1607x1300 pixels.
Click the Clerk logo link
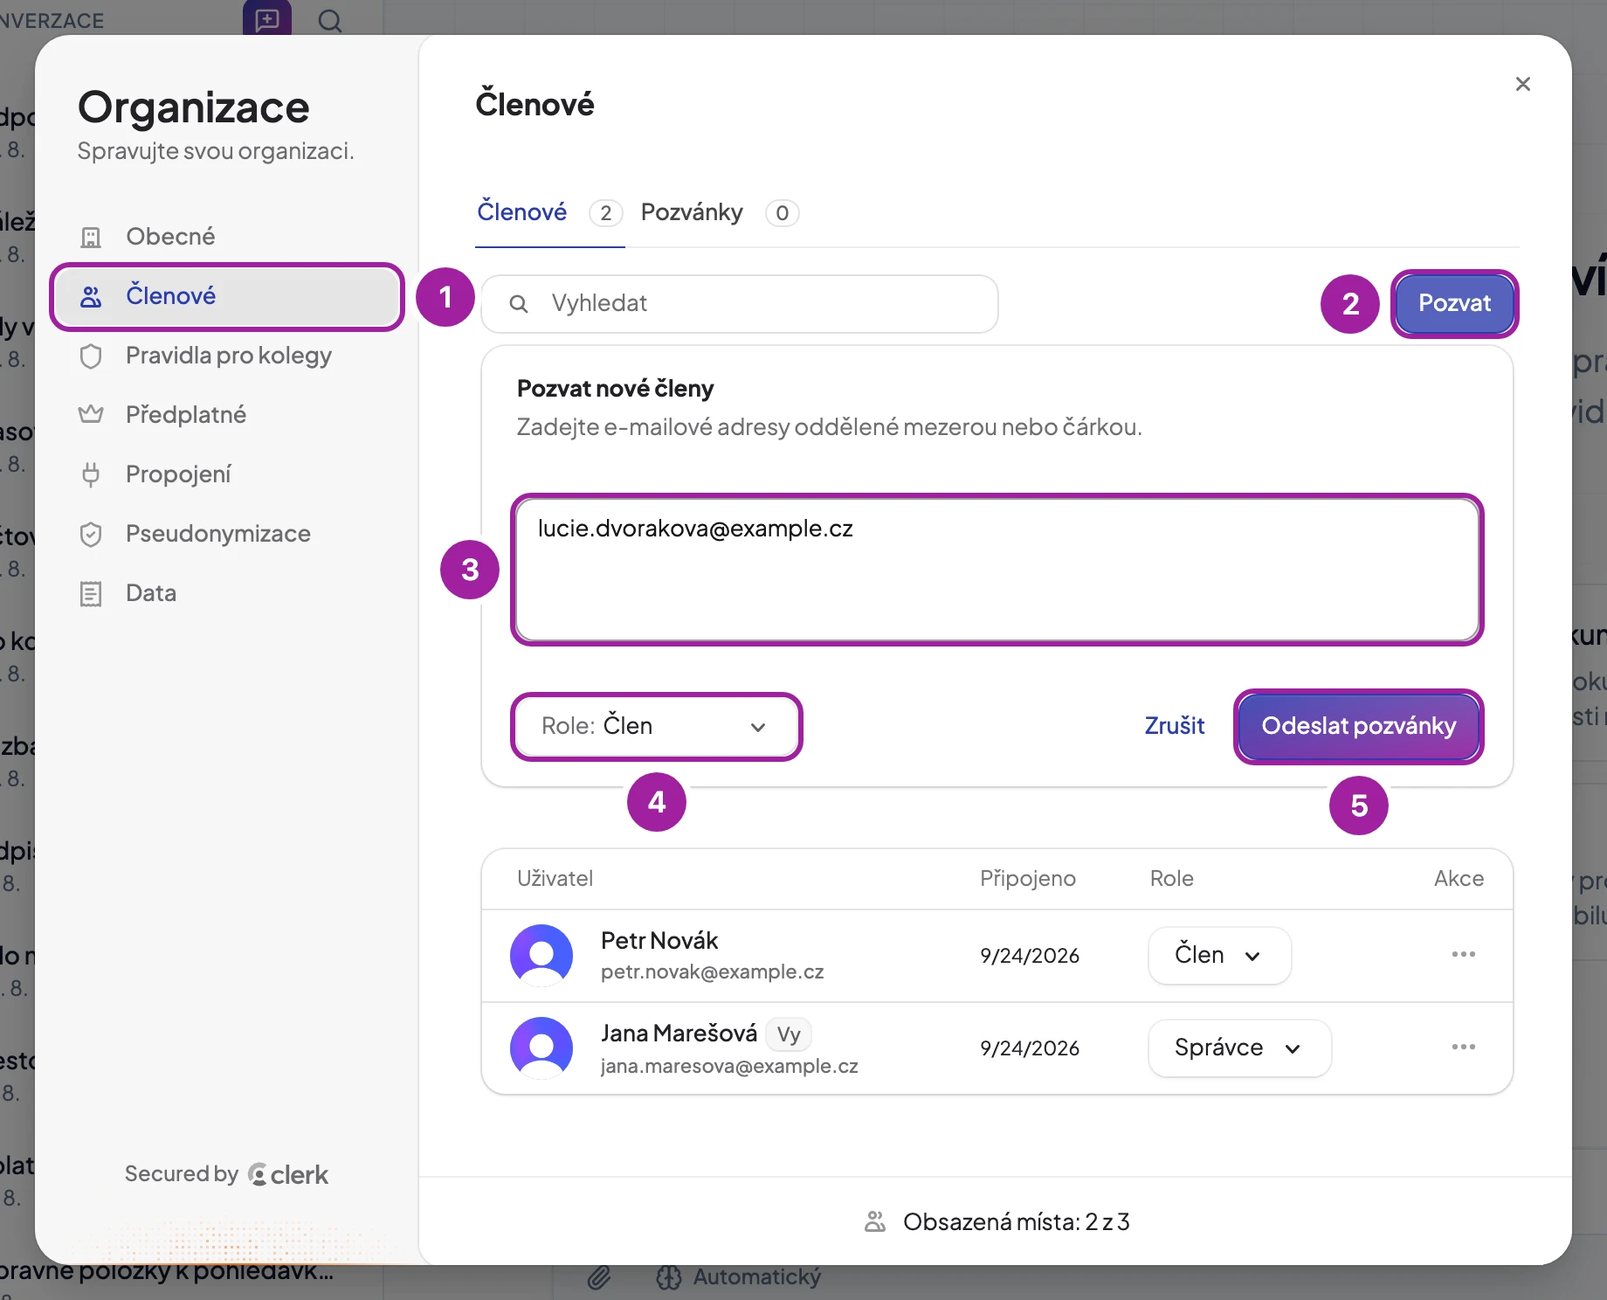coord(288,1174)
